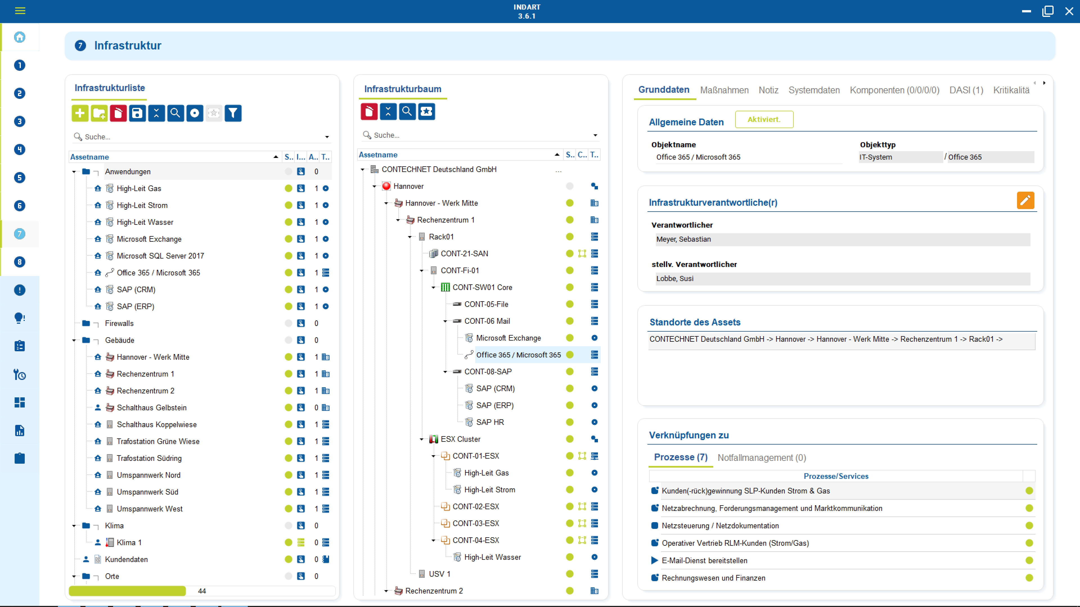Sort by the Assetname column header in Infrastrukturbaum
The image size is (1080, 607).
[378, 155]
